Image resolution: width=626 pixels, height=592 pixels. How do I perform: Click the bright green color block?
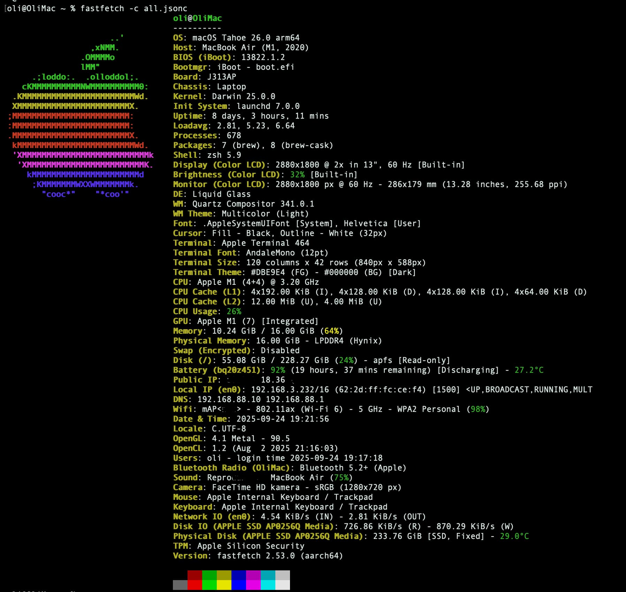(x=209, y=585)
